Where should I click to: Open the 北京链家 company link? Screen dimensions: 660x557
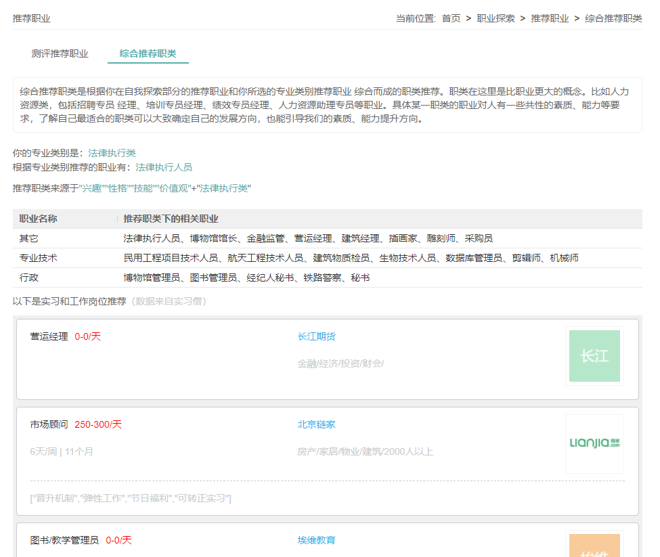pyautogui.click(x=316, y=424)
